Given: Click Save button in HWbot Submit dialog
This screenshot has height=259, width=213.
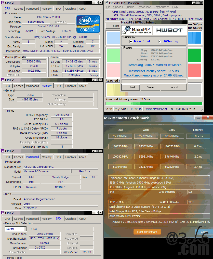Looking at the screenshot, I should tap(150, 87).
